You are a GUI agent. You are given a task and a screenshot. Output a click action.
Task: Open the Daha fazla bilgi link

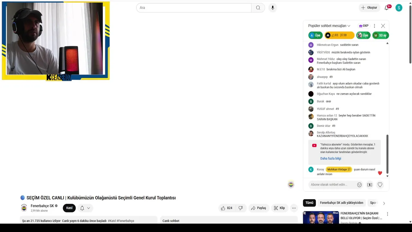point(331,159)
